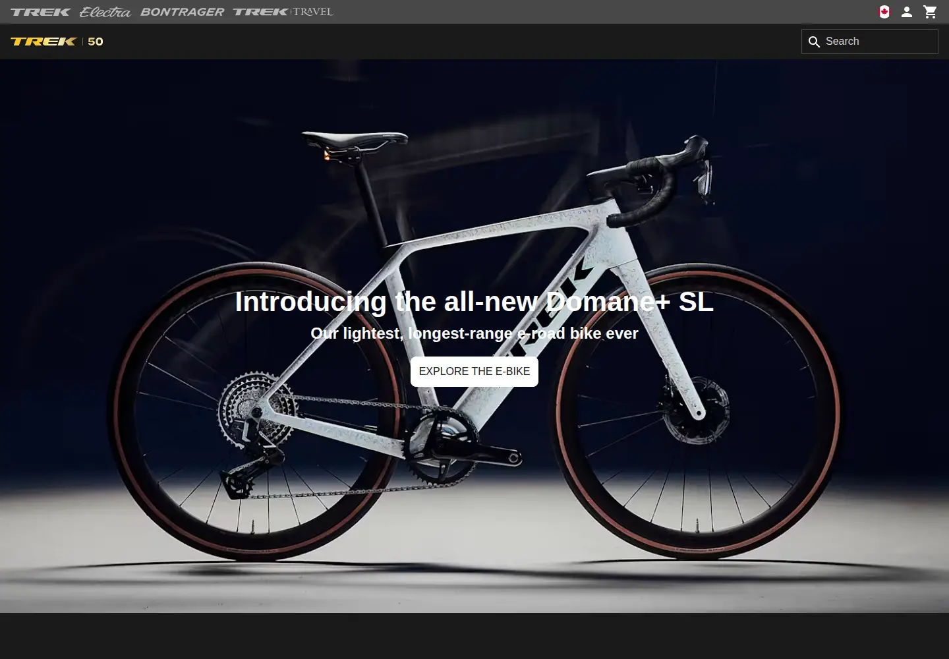Click the 'Introducing the all-new Domane+ SL' headline
This screenshot has height=659, width=949.
474,302
